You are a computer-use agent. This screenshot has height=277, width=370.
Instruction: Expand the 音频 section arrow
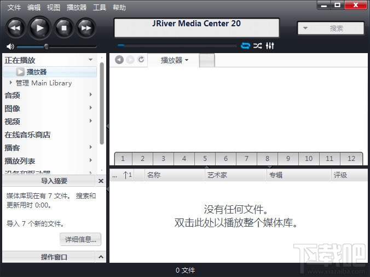tap(91, 95)
